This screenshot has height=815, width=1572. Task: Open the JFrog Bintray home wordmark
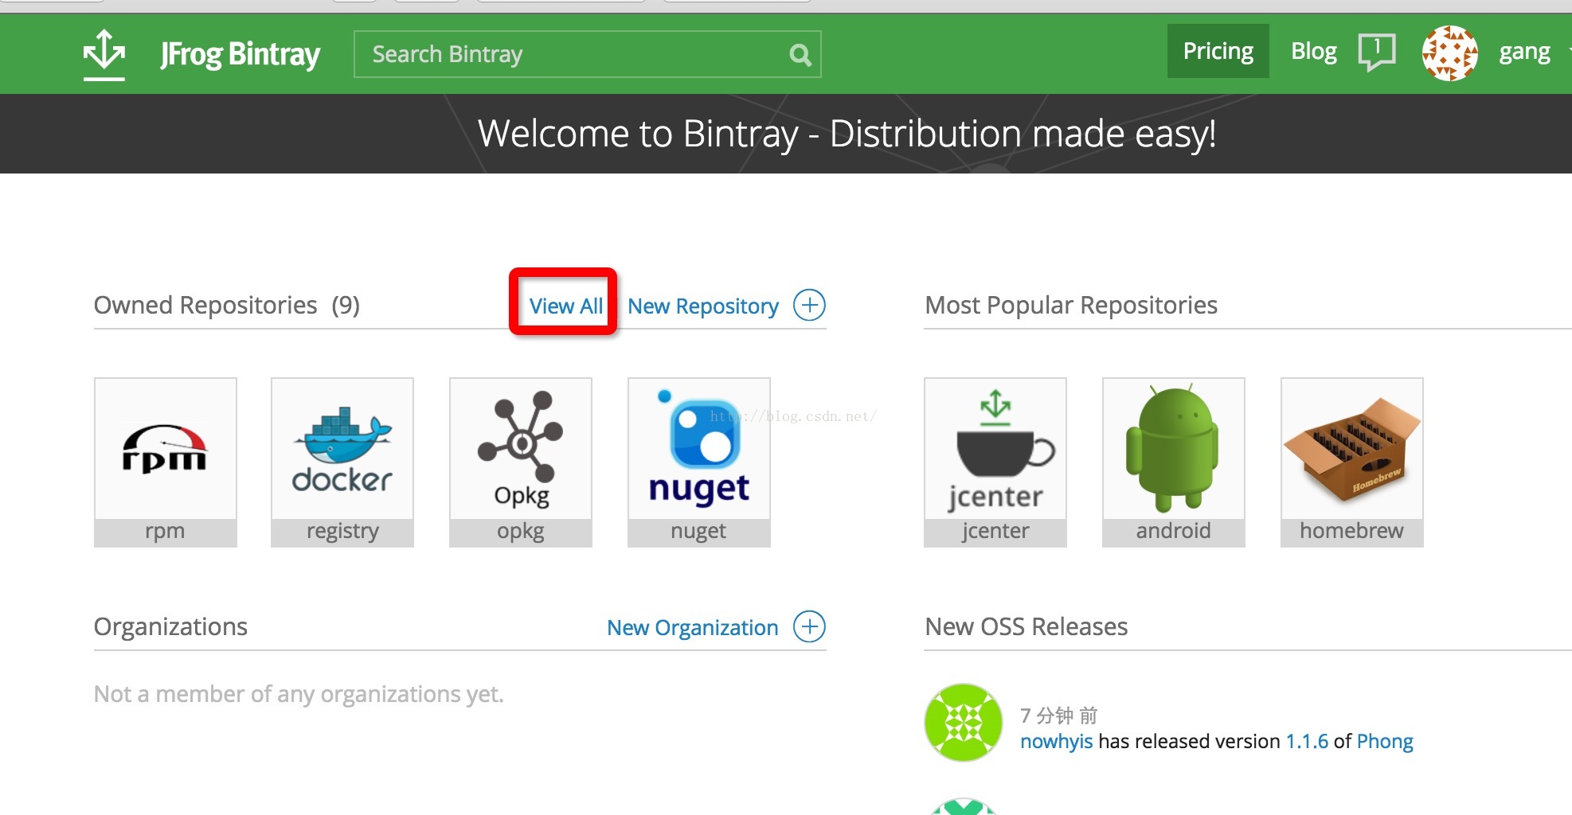[x=240, y=54]
